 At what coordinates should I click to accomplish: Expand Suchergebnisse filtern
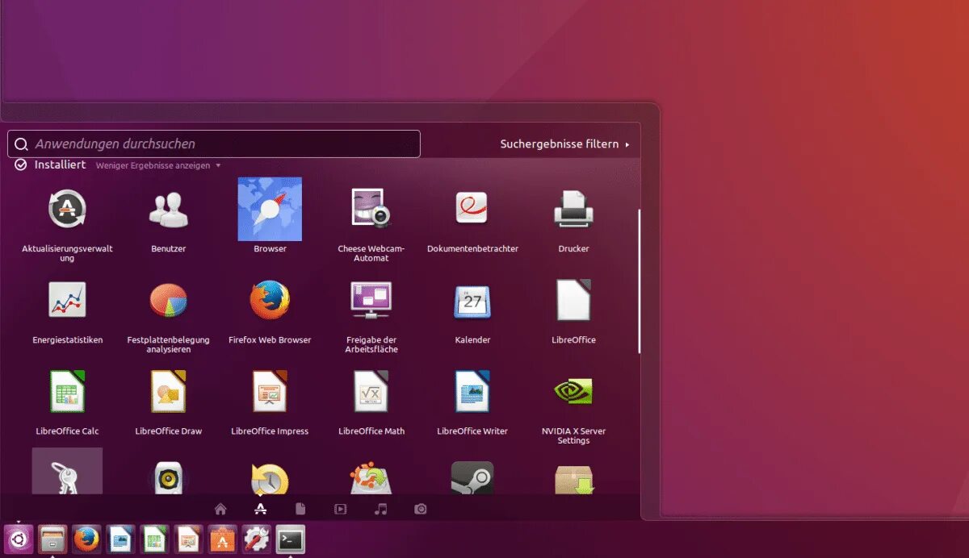564,144
